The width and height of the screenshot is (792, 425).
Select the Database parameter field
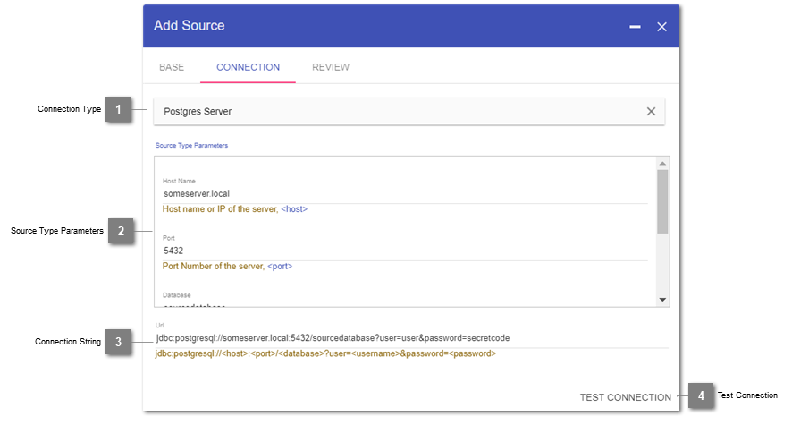point(404,302)
